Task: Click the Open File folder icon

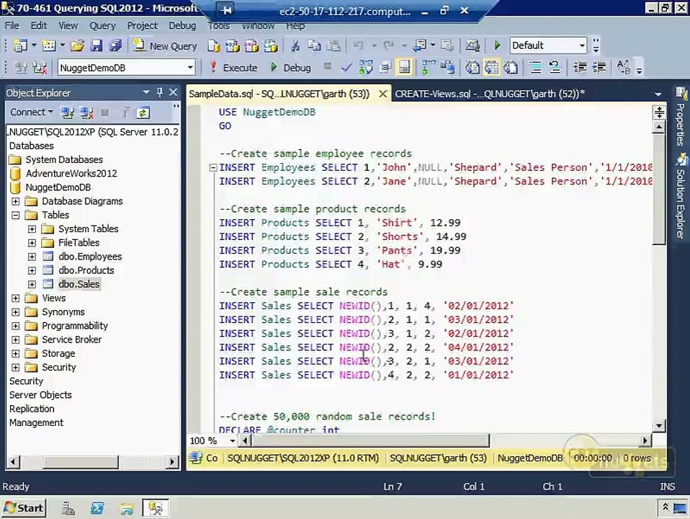Action: [x=78, y=45]
